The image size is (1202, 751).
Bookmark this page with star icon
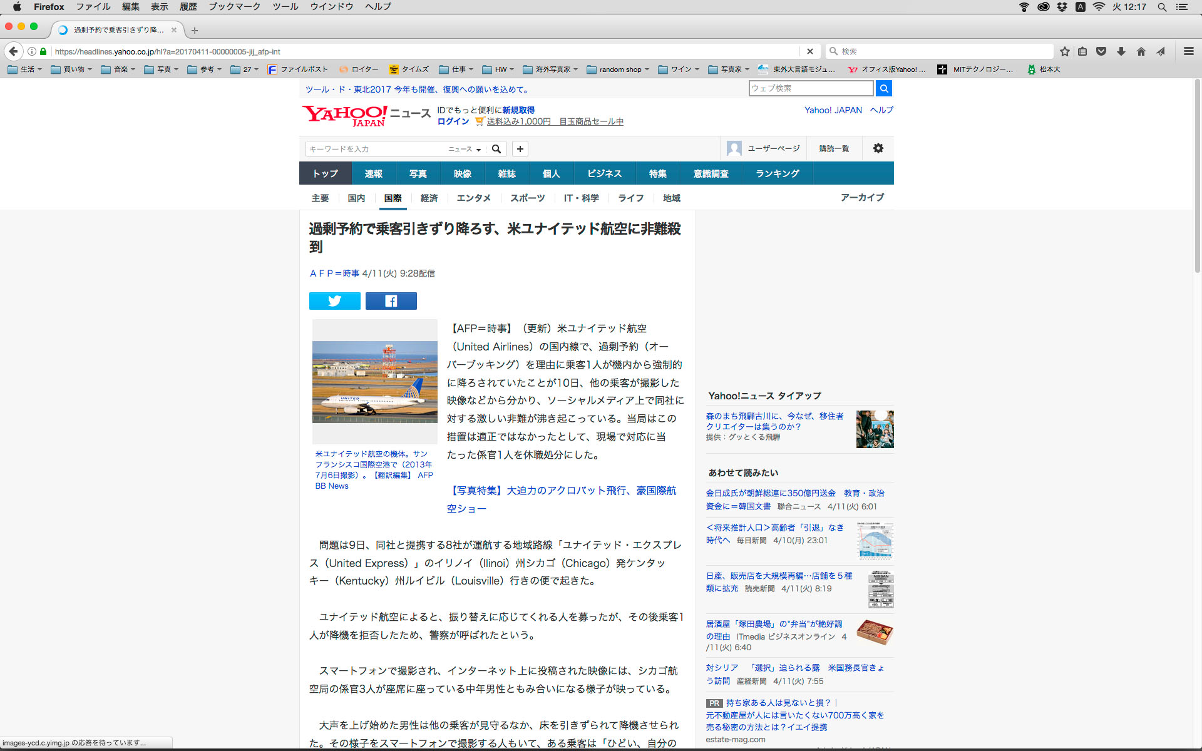pos(1064,51)
